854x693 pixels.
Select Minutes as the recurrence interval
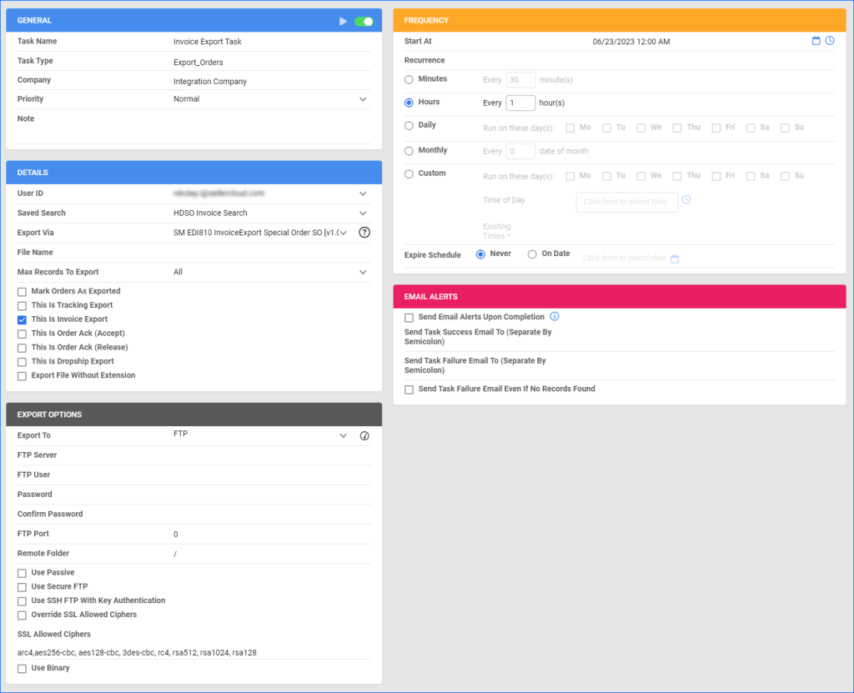tap(407, 78)
